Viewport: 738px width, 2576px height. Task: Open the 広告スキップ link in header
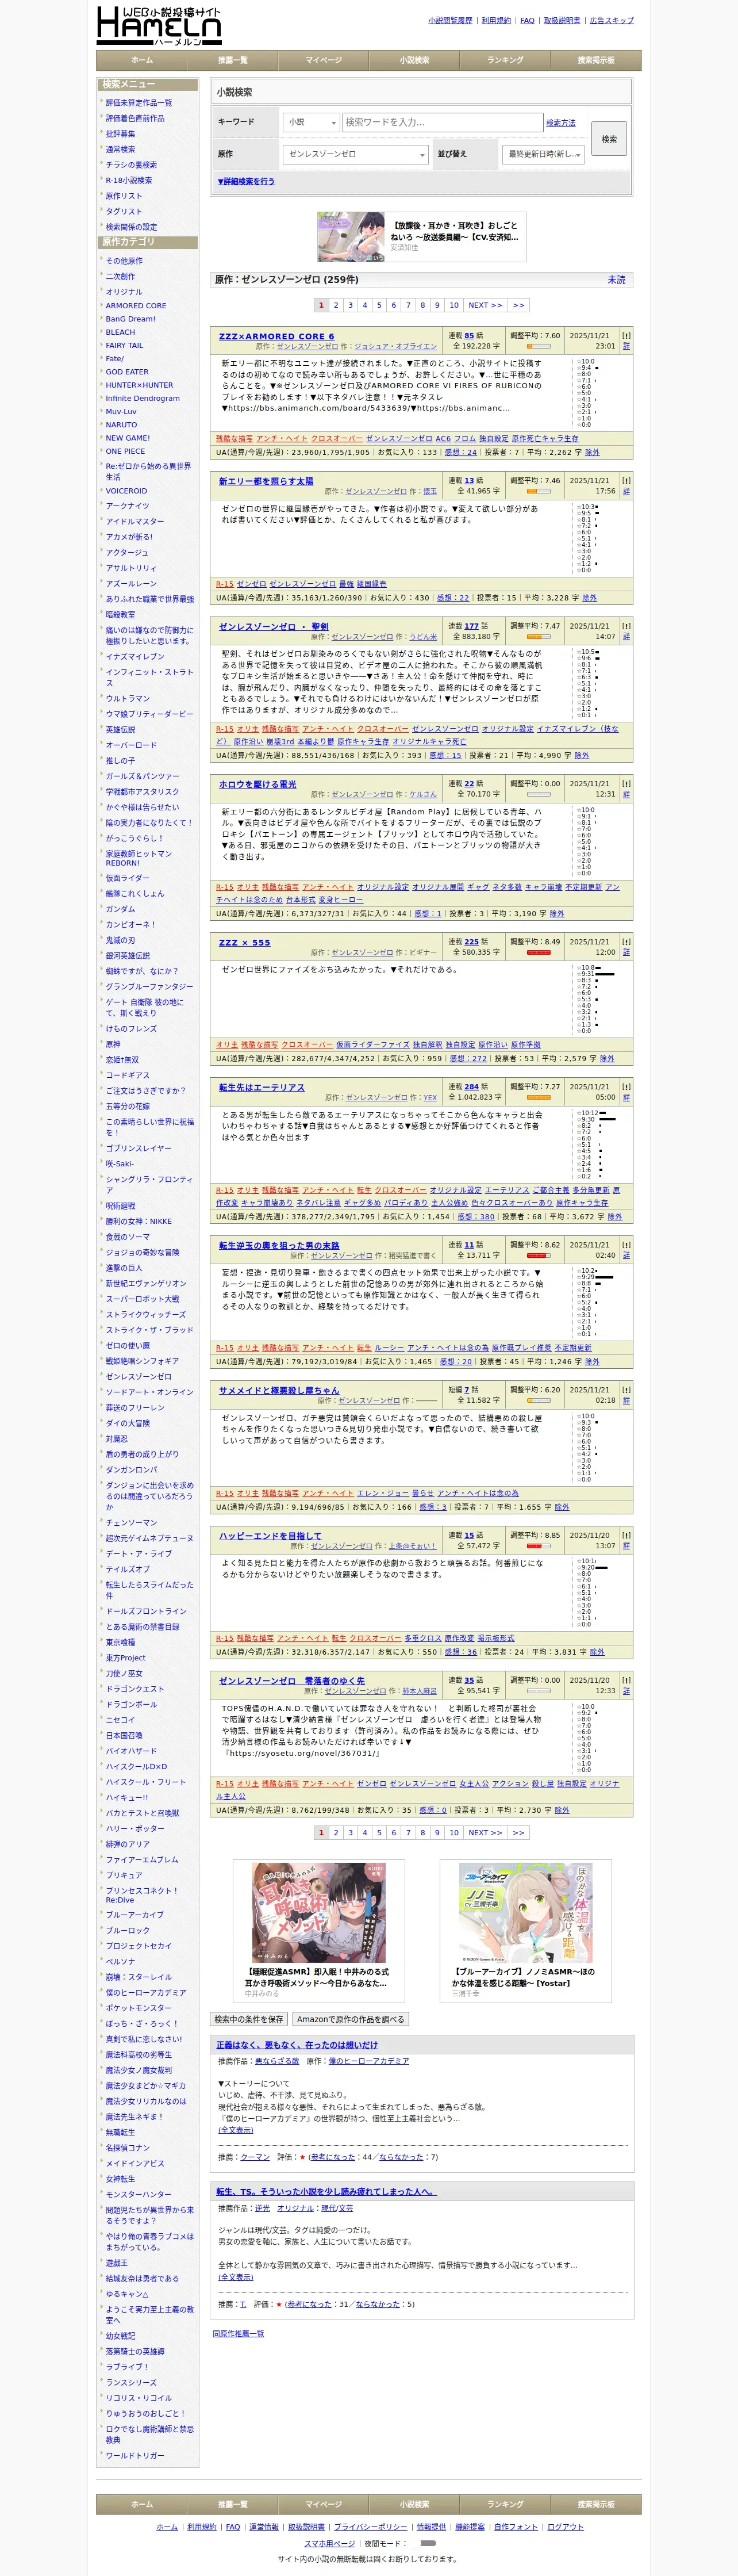tap(611, 20)
